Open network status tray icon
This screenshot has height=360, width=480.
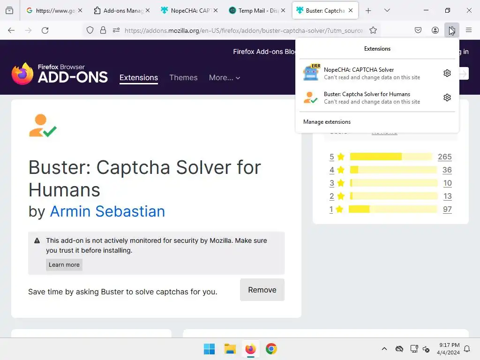[414, 349]
